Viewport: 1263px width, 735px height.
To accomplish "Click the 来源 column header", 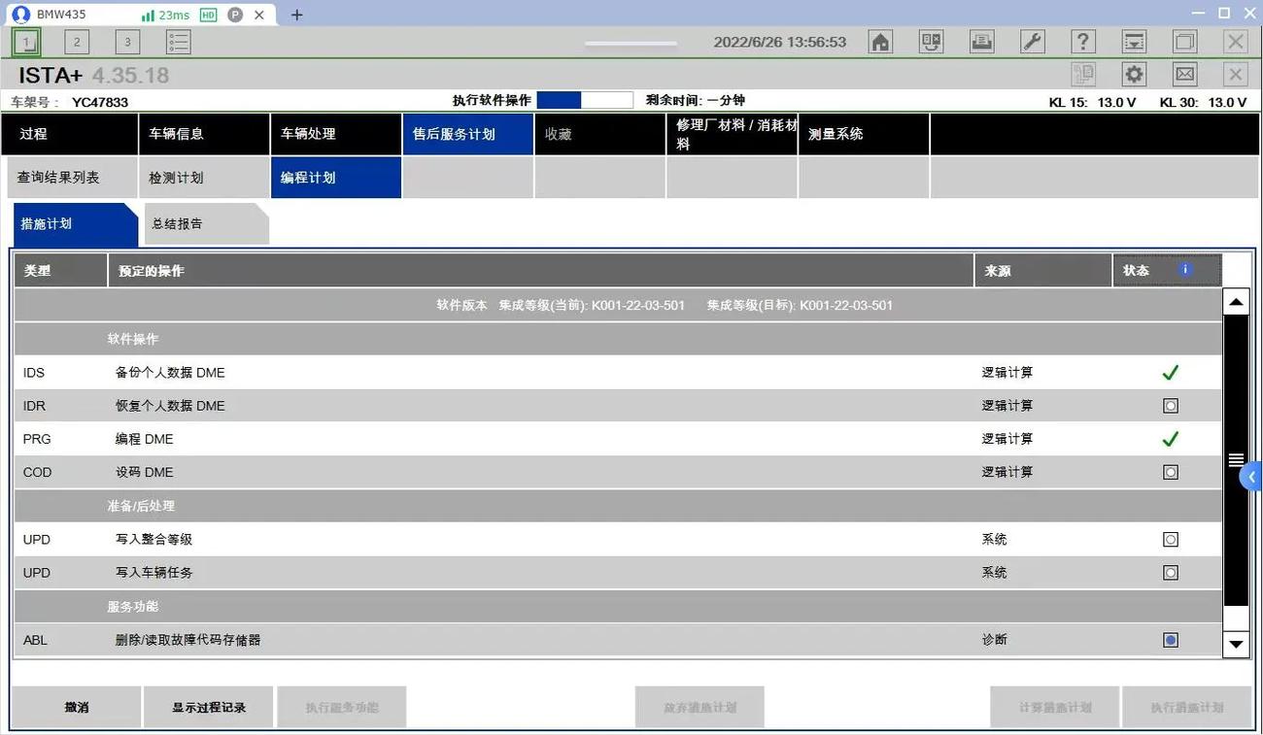I will [1043, 271].
